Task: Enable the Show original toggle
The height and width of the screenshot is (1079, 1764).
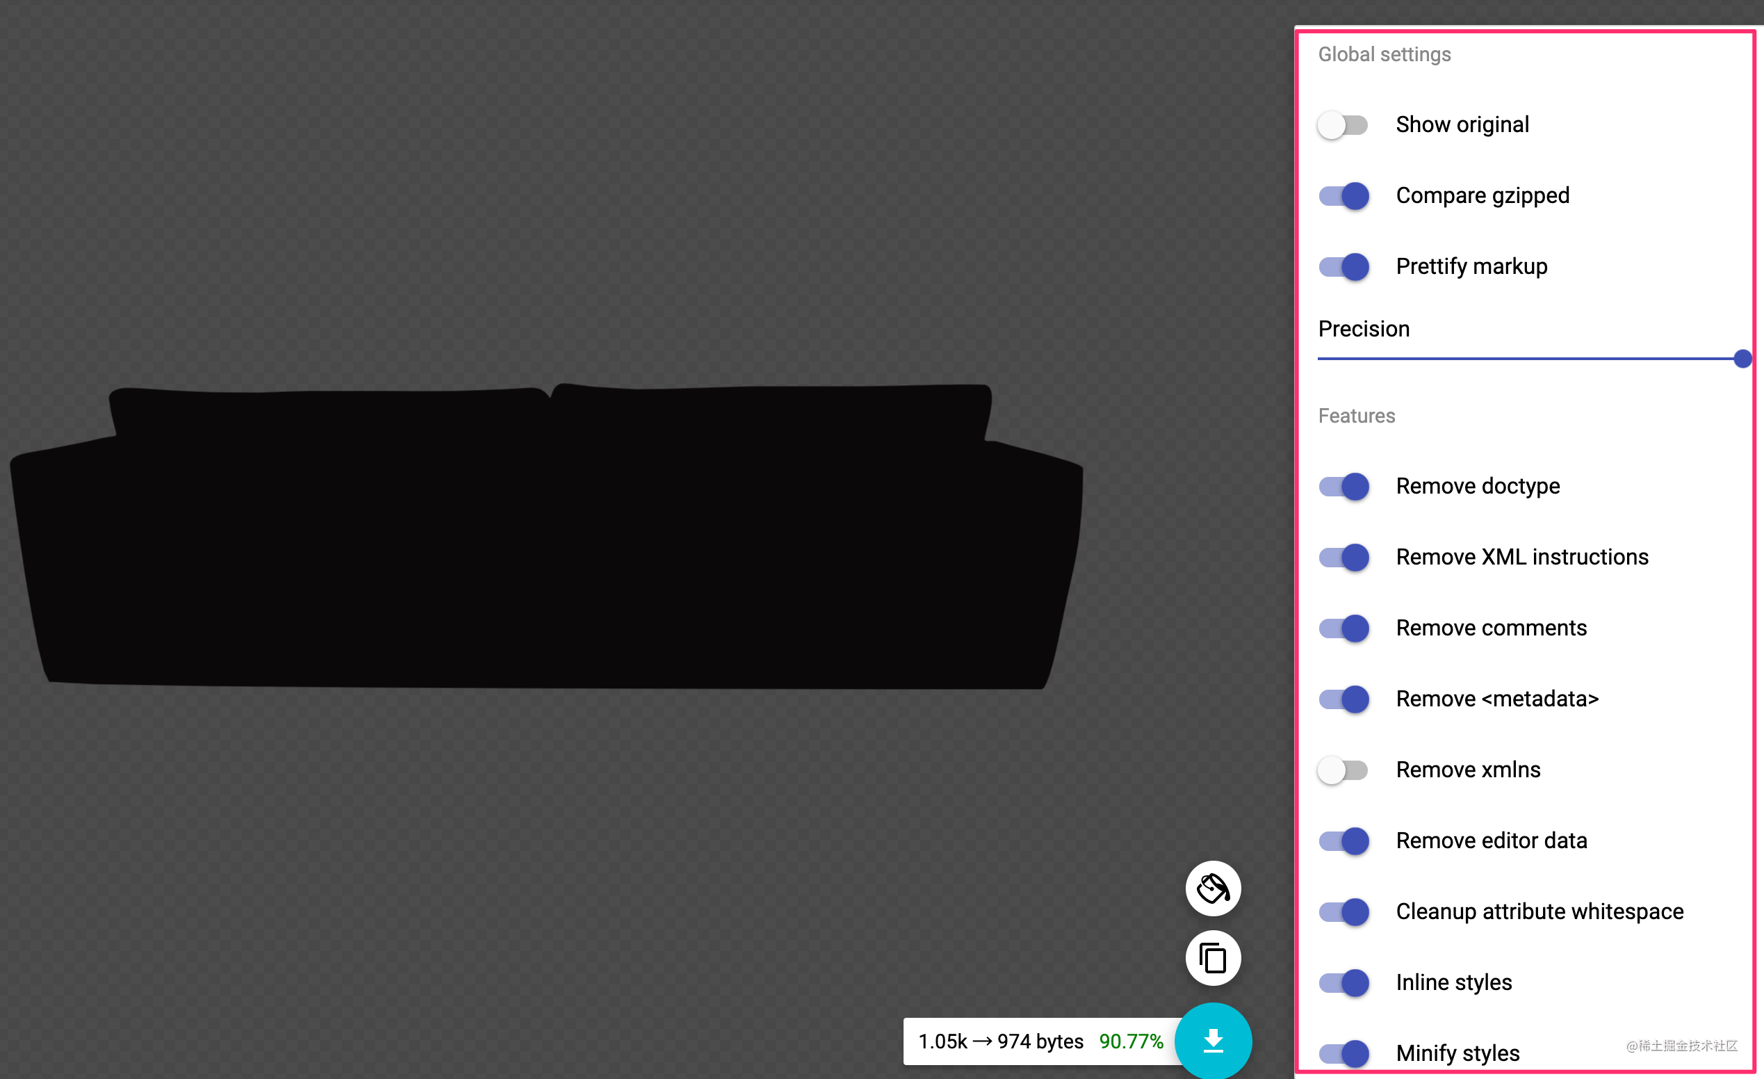Action: tap(1343, 125)
